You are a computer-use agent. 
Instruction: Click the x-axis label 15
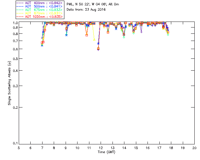tap(136, 148)
